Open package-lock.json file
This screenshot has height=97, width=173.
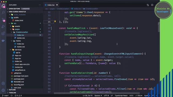click(21, 76)
